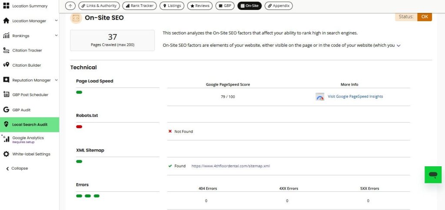This screenshot has height=210, width=445.
Task: Click the Citation Tracker icon
Action: (6, 50)
